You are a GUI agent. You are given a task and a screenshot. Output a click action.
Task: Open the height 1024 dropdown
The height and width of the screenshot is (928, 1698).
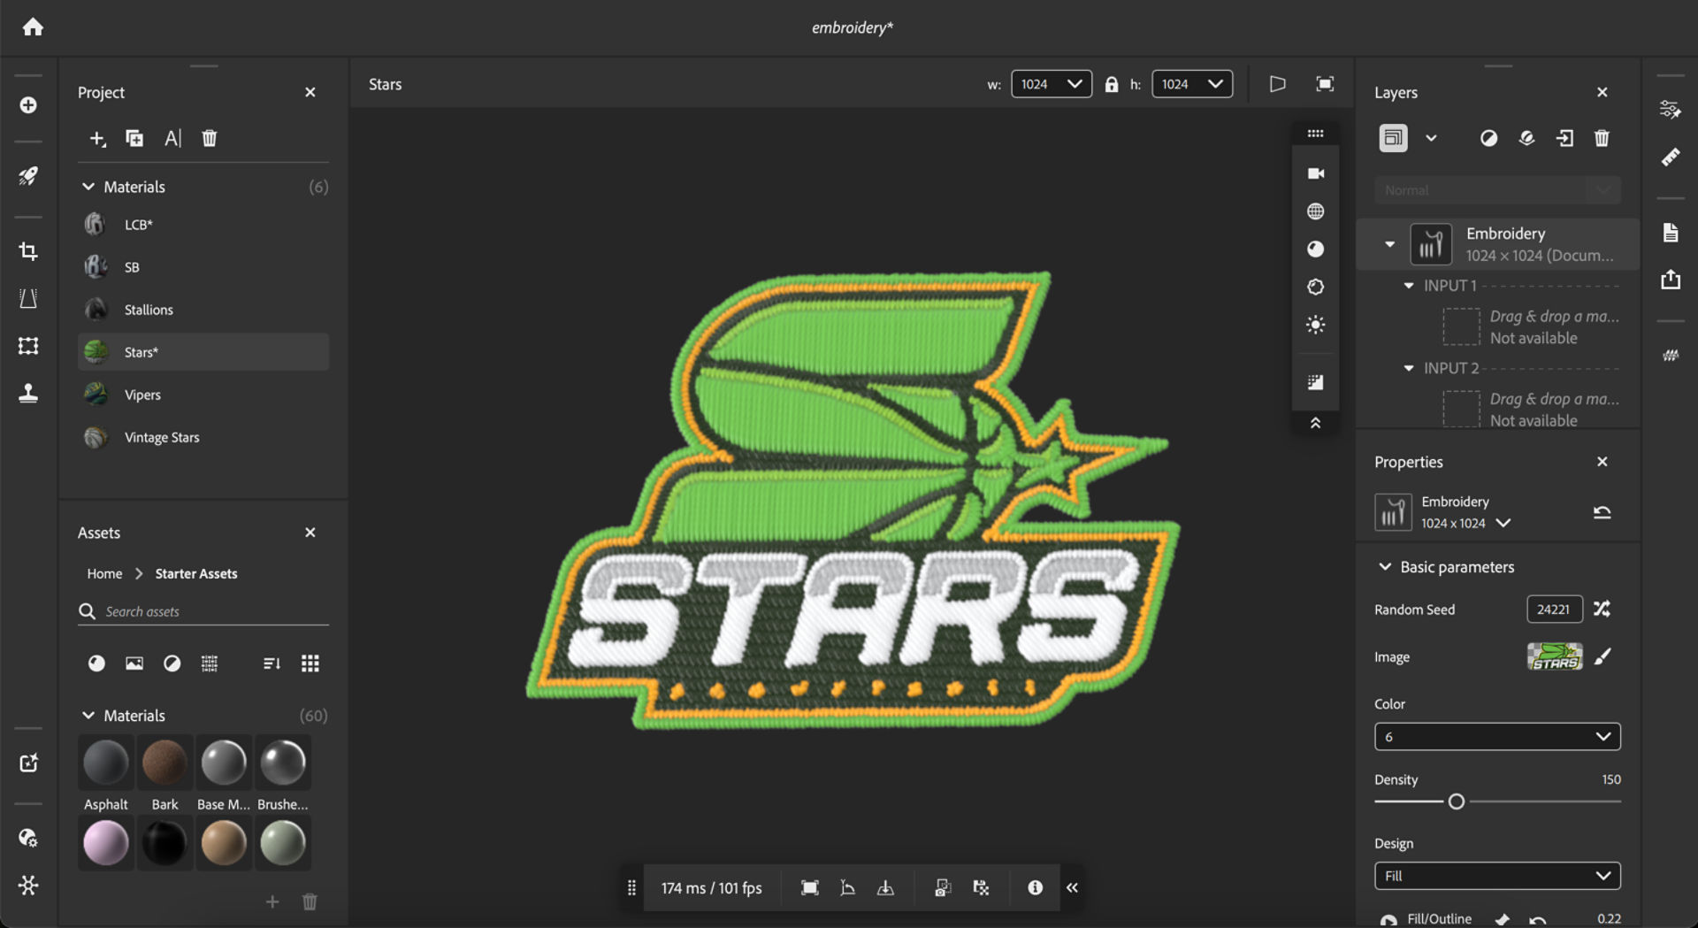click(x=1192, y=84)
